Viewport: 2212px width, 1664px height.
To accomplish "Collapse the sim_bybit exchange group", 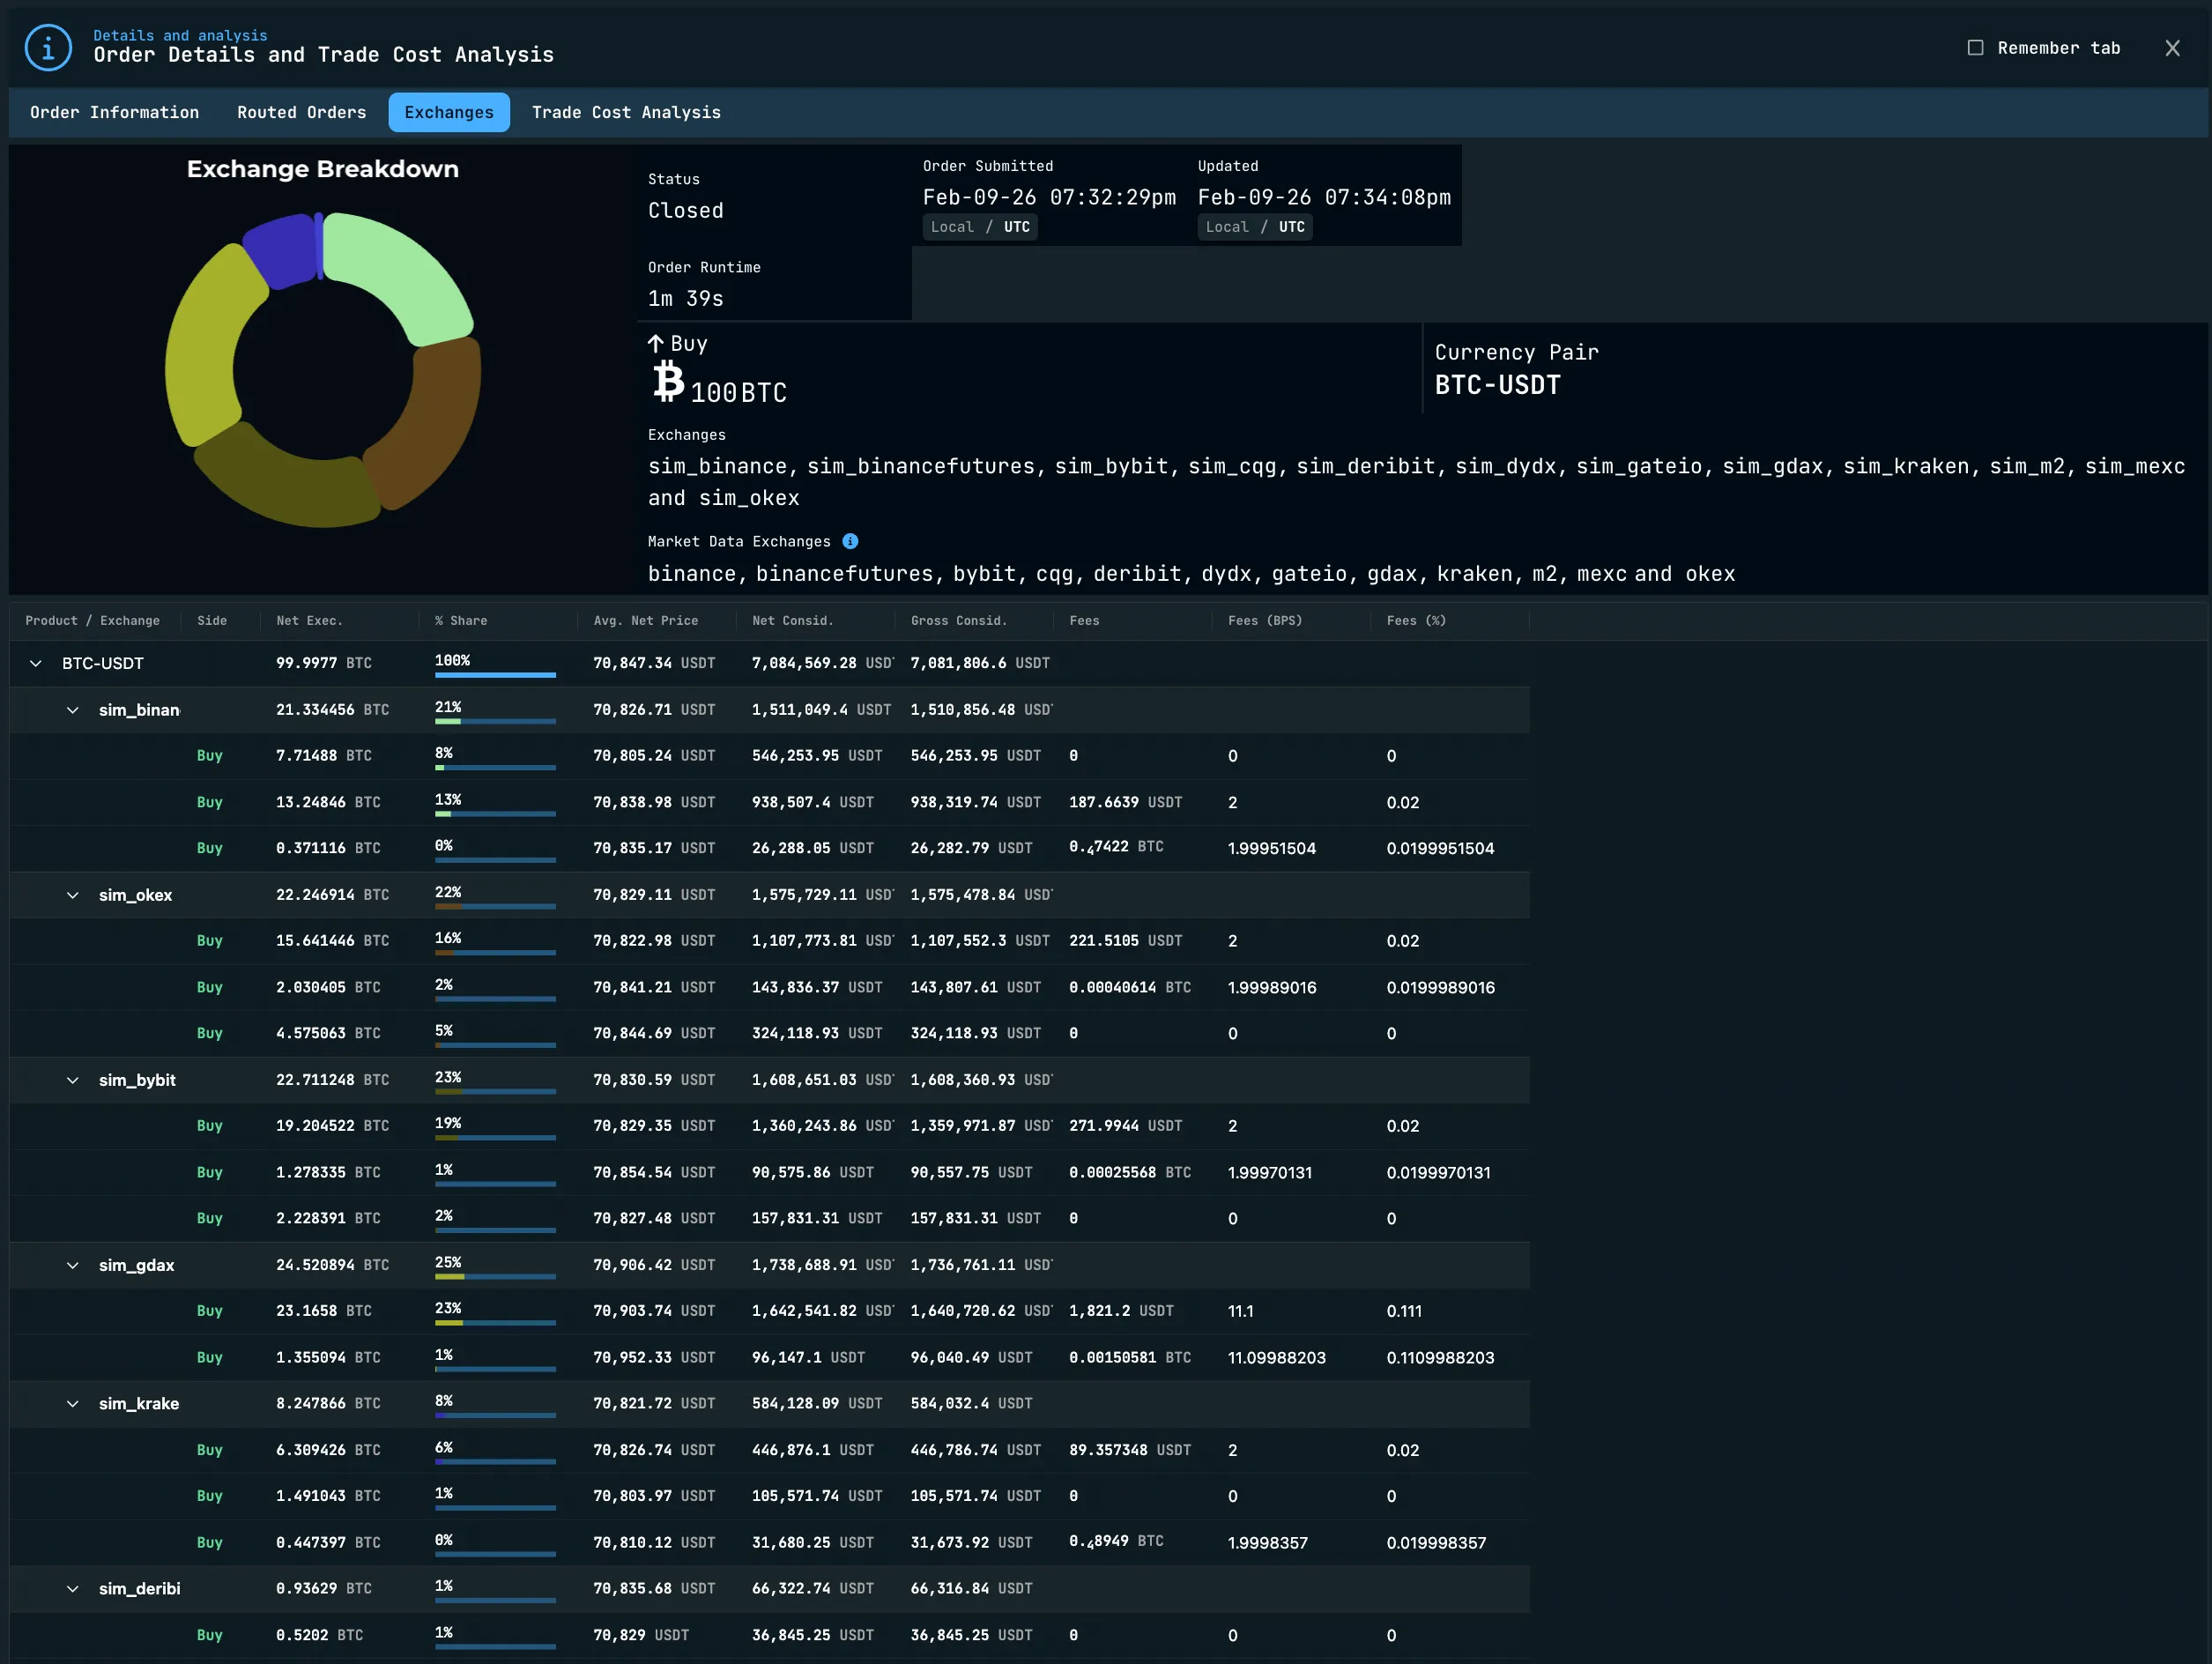I will click(73, 1080).
